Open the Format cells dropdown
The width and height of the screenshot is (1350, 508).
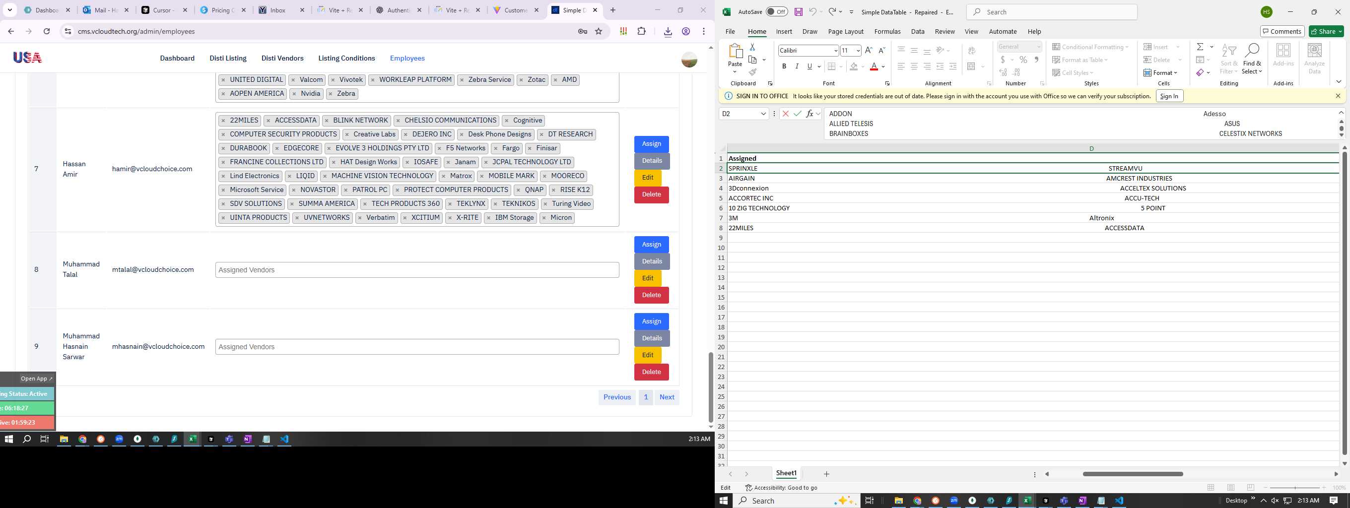pos(1160,72)
